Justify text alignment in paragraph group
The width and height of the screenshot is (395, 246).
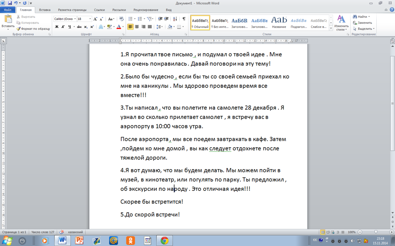tap(150, 27)
